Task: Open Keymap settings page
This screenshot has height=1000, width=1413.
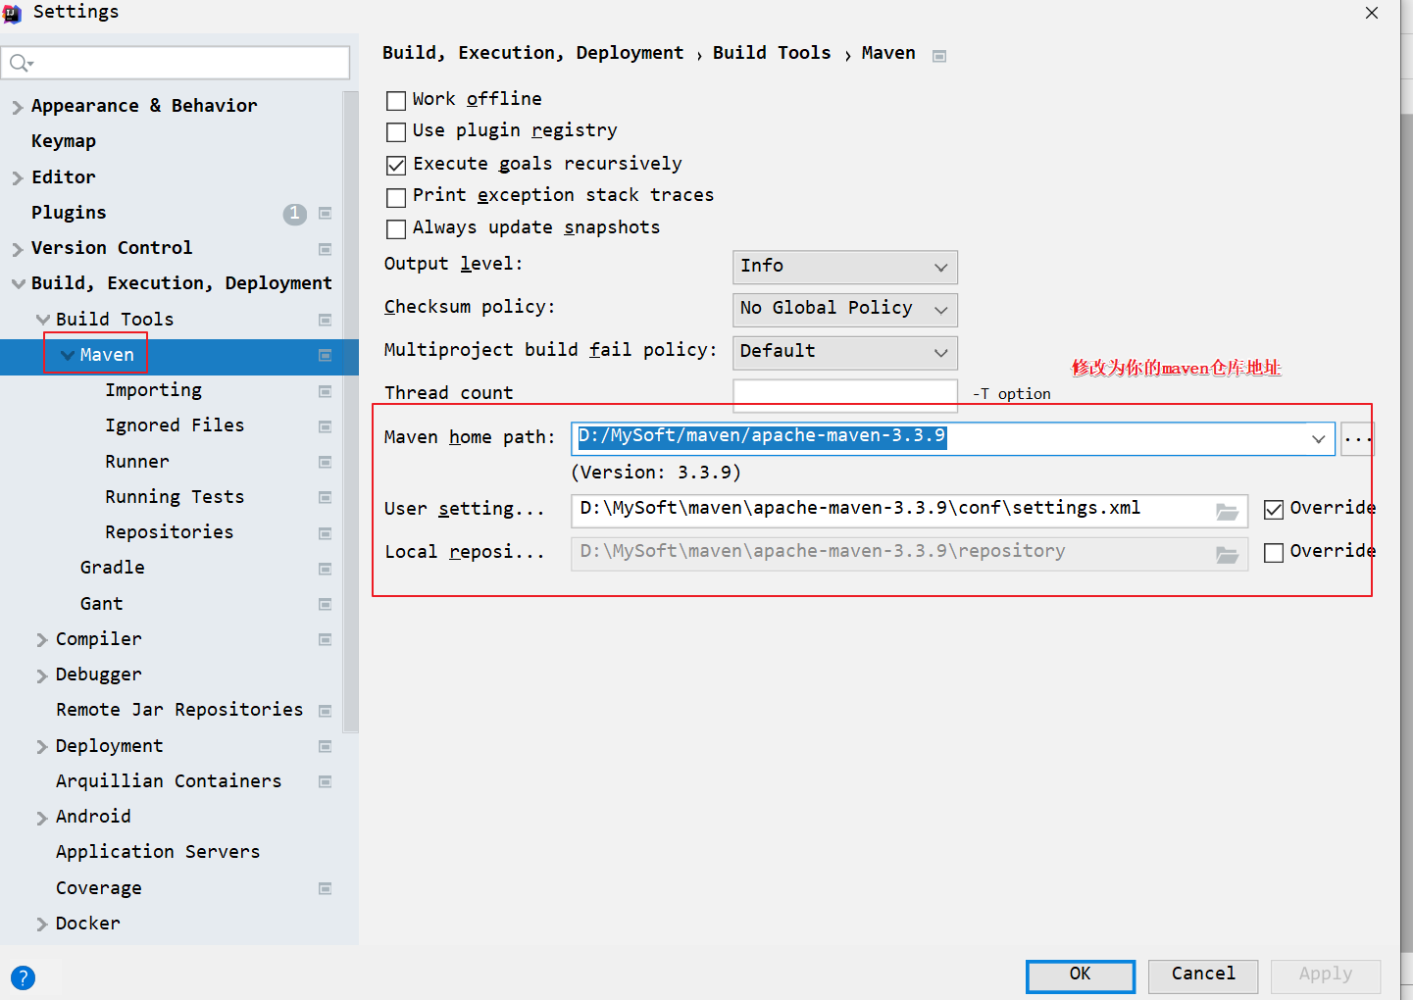Action: [x=64, y=141]
